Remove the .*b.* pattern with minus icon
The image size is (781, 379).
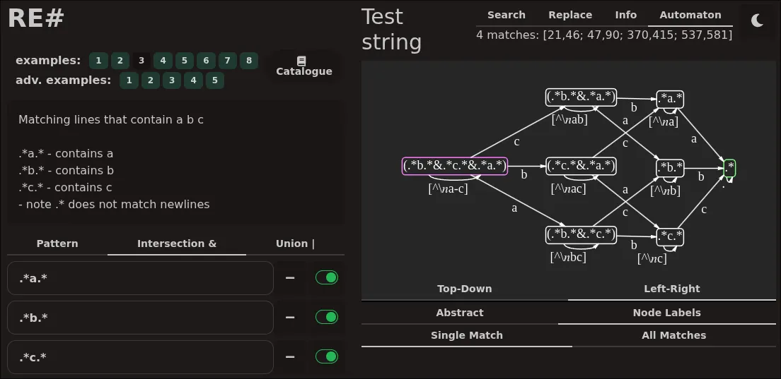tap(290, 318)
